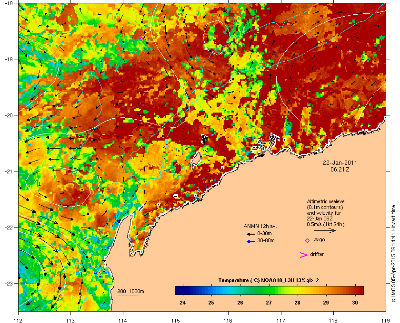The width and height of the screenshot is (400, 323).
Task: Click the colorbar tick label 27
Action: tap(269, 303)
